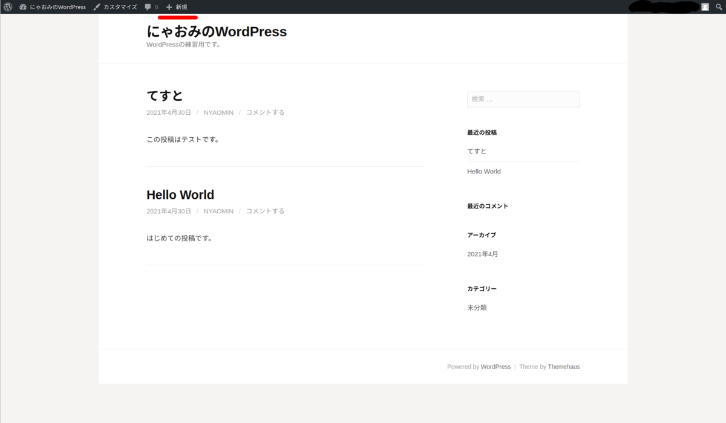The height and width of the screenshot is (423, 726).
Task: Click the Themehaus link in footer
Action: point(564,367)
